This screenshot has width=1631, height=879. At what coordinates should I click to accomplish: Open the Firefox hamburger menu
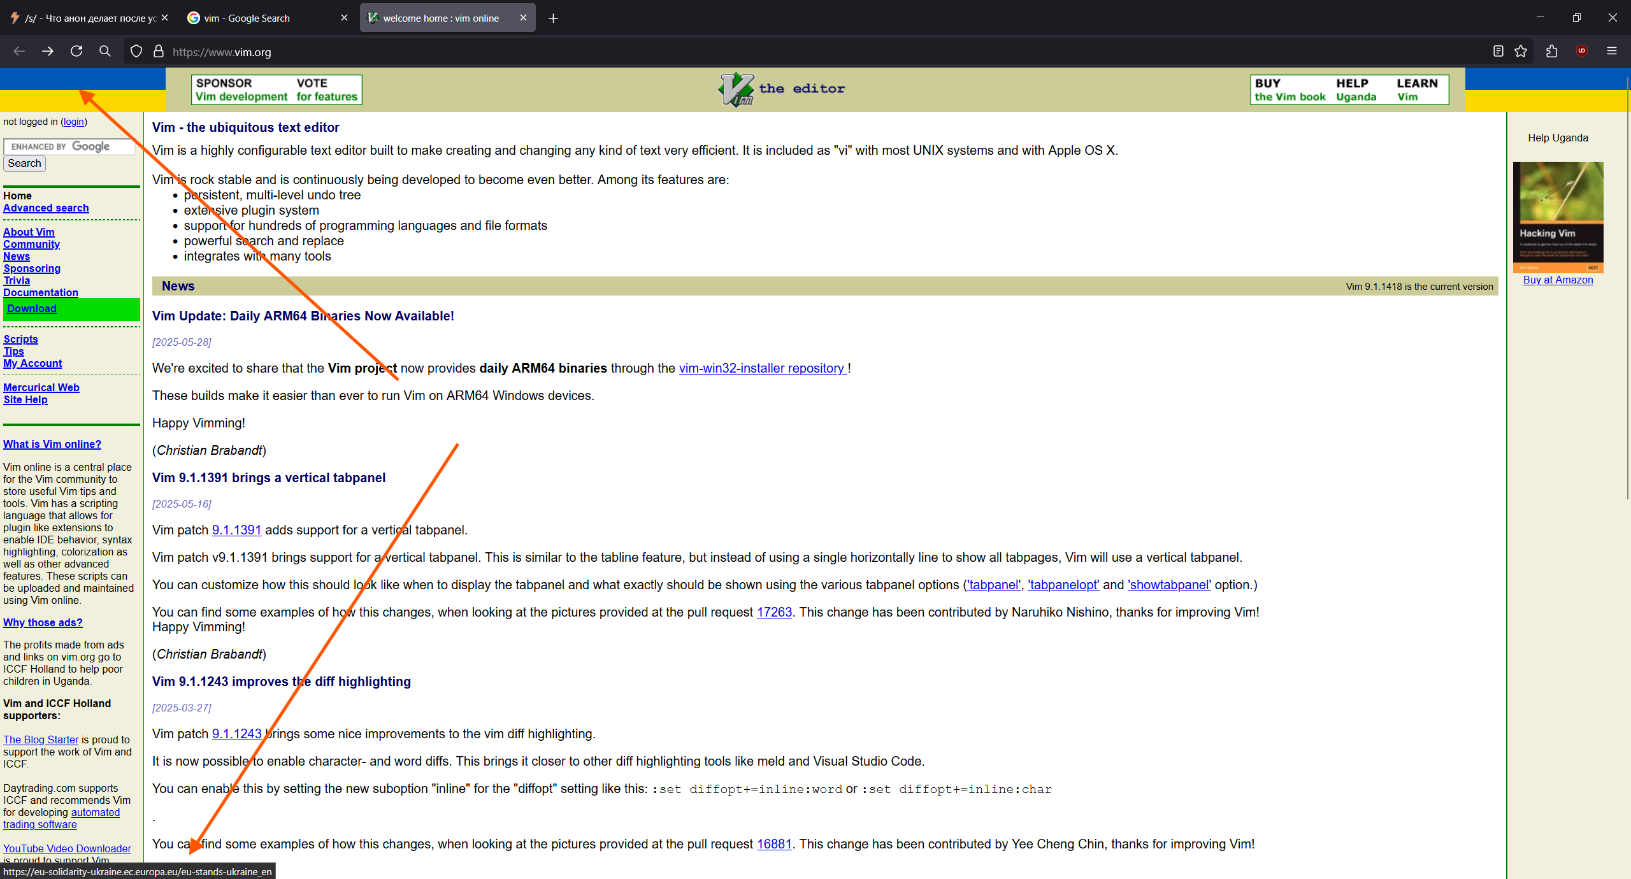click(x=1612, y=52)
